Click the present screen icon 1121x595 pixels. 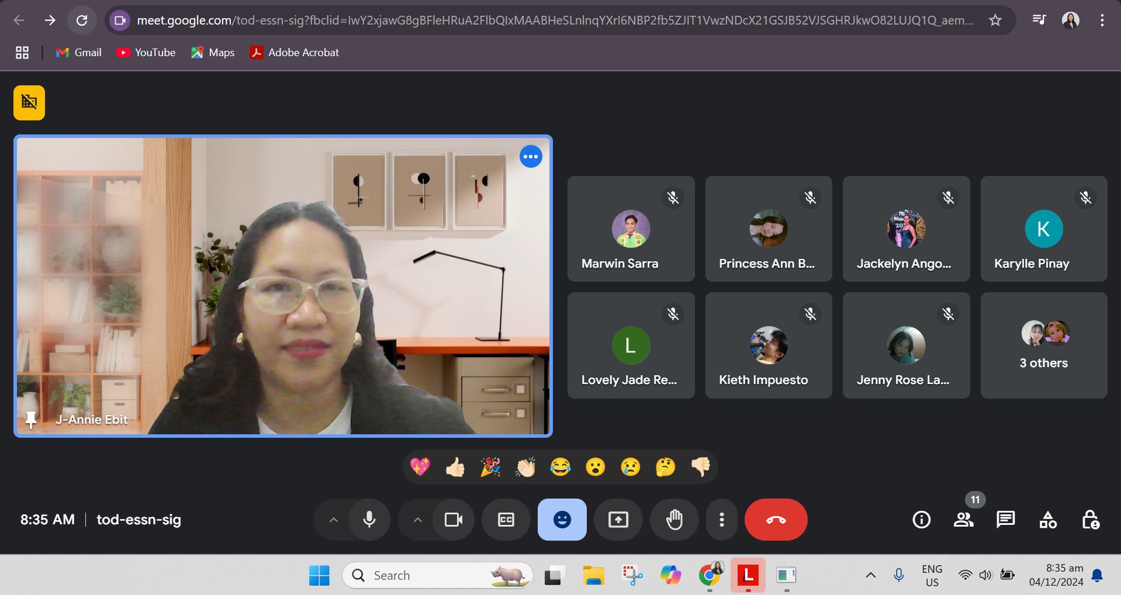(x=618, y=520)
